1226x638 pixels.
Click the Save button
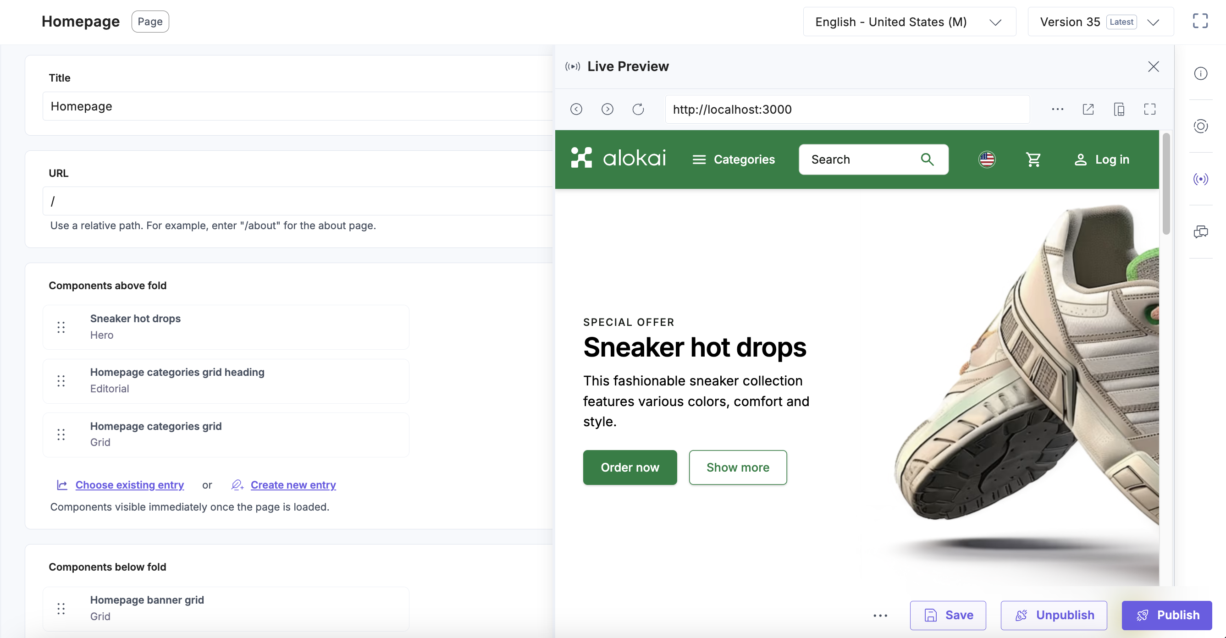(948, 616)
